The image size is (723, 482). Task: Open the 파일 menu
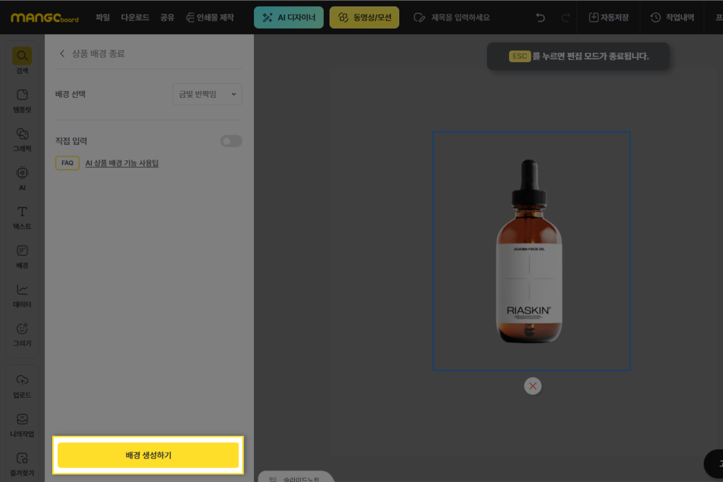click(102, 18)
